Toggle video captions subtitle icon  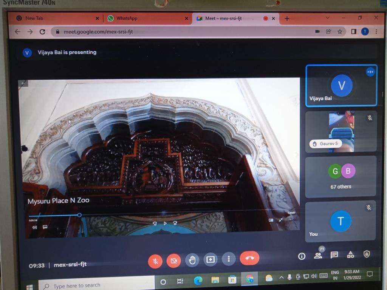pos(45,227)
